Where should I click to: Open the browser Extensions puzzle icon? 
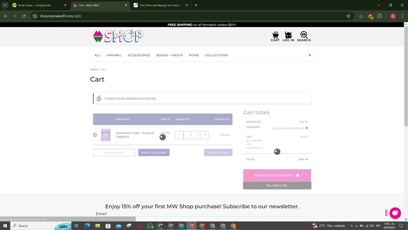pyautogui.click(x=380, y=16)
